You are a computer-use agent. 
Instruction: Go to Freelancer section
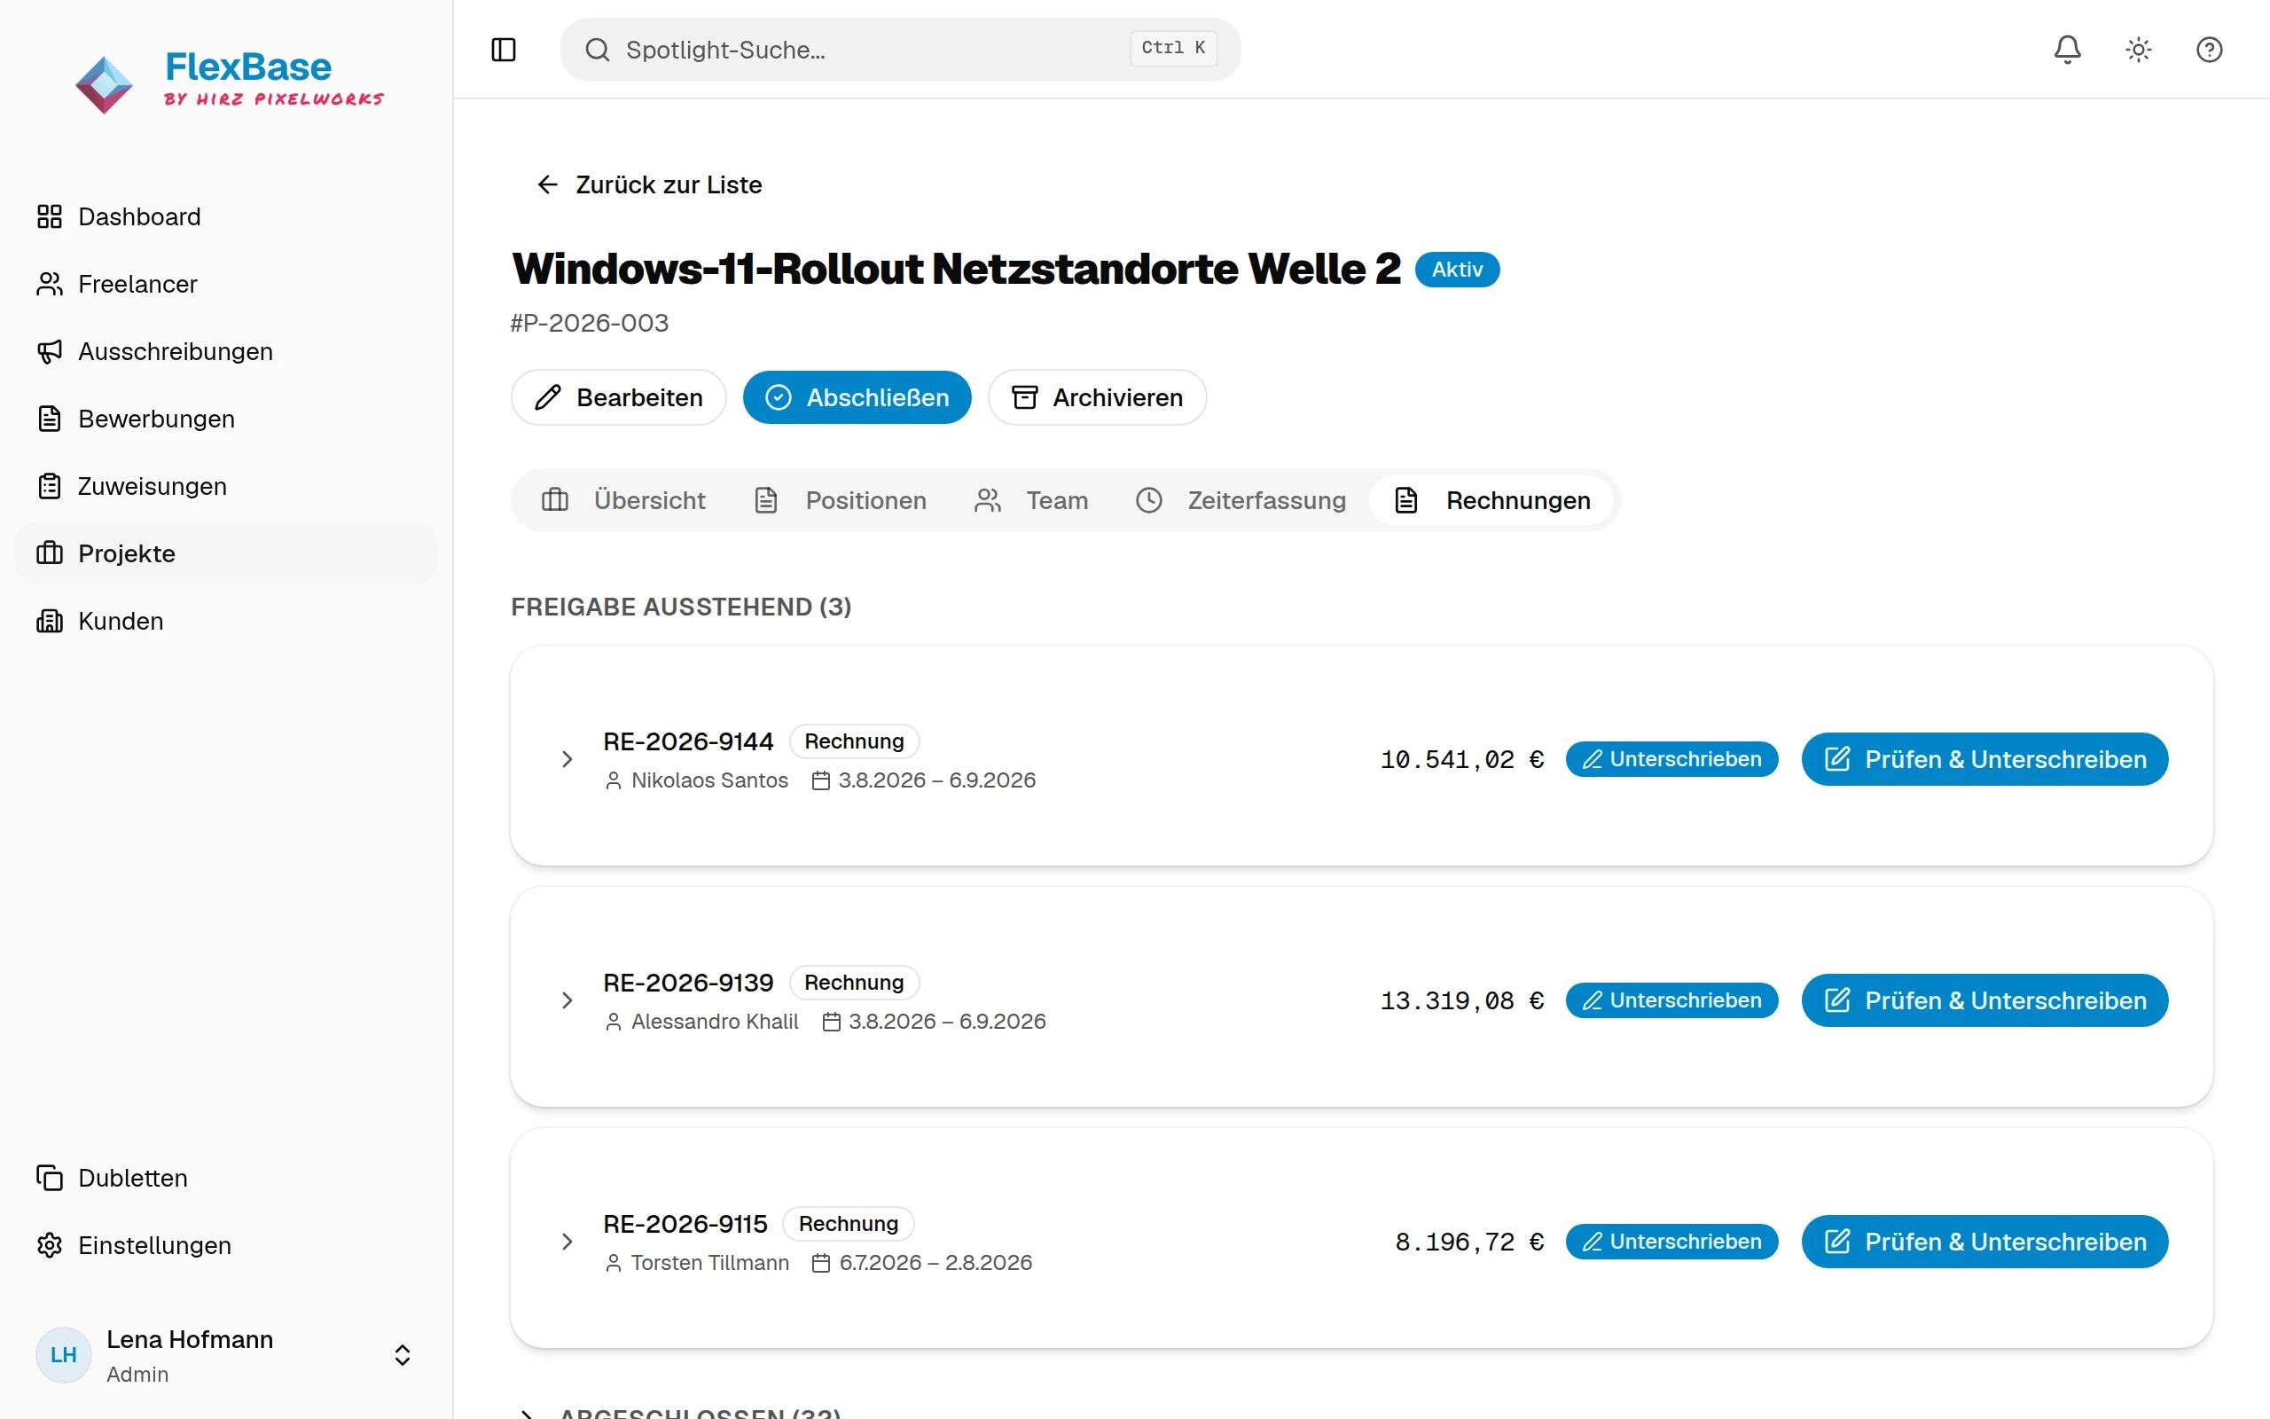tap(226, 285)
